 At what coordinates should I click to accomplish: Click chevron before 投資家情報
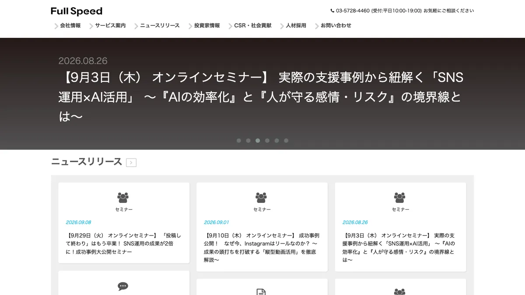[190, 26]
